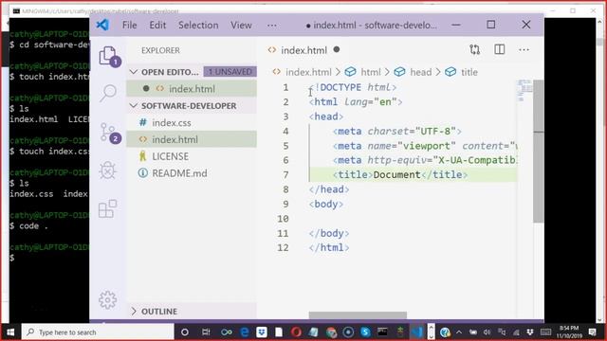Viewport: 607px width, 341px height.
Task: Open the View menu
Action: 241,26
